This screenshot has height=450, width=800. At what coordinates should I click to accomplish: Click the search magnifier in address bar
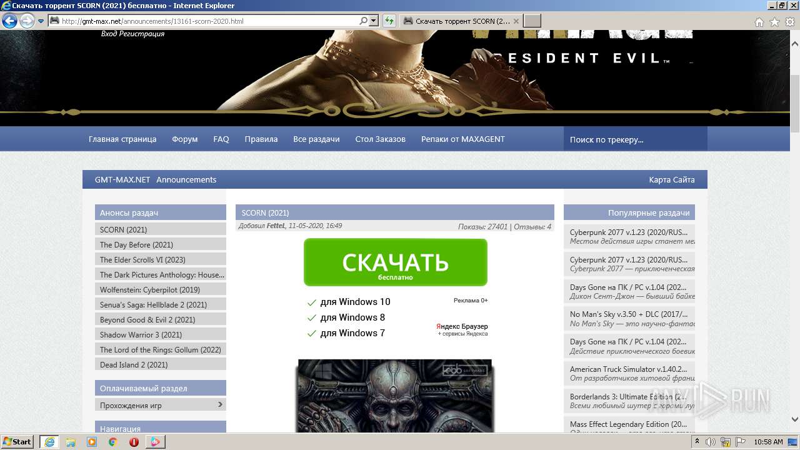(x=364, y=21)
